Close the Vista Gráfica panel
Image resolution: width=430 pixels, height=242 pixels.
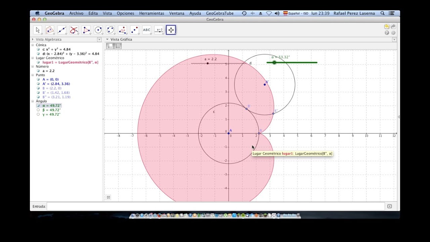tap(394, 39)
